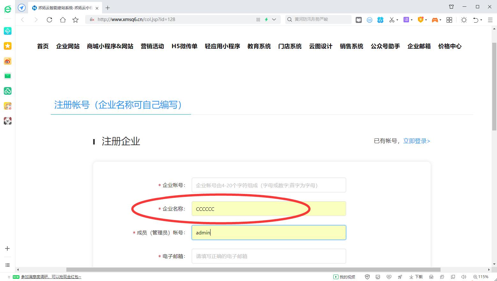
Task: Toggle day/night mode sun icon
Action: [x=464, y=19]
